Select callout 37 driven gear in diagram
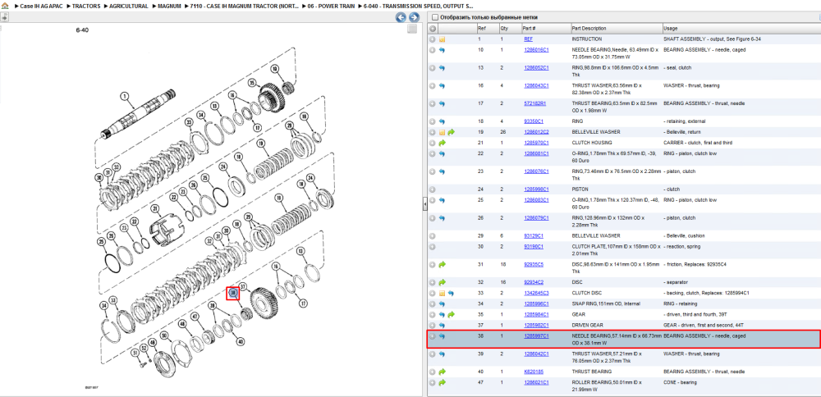The height and width of the screenshot is (397, 821). tap(243, 286)
